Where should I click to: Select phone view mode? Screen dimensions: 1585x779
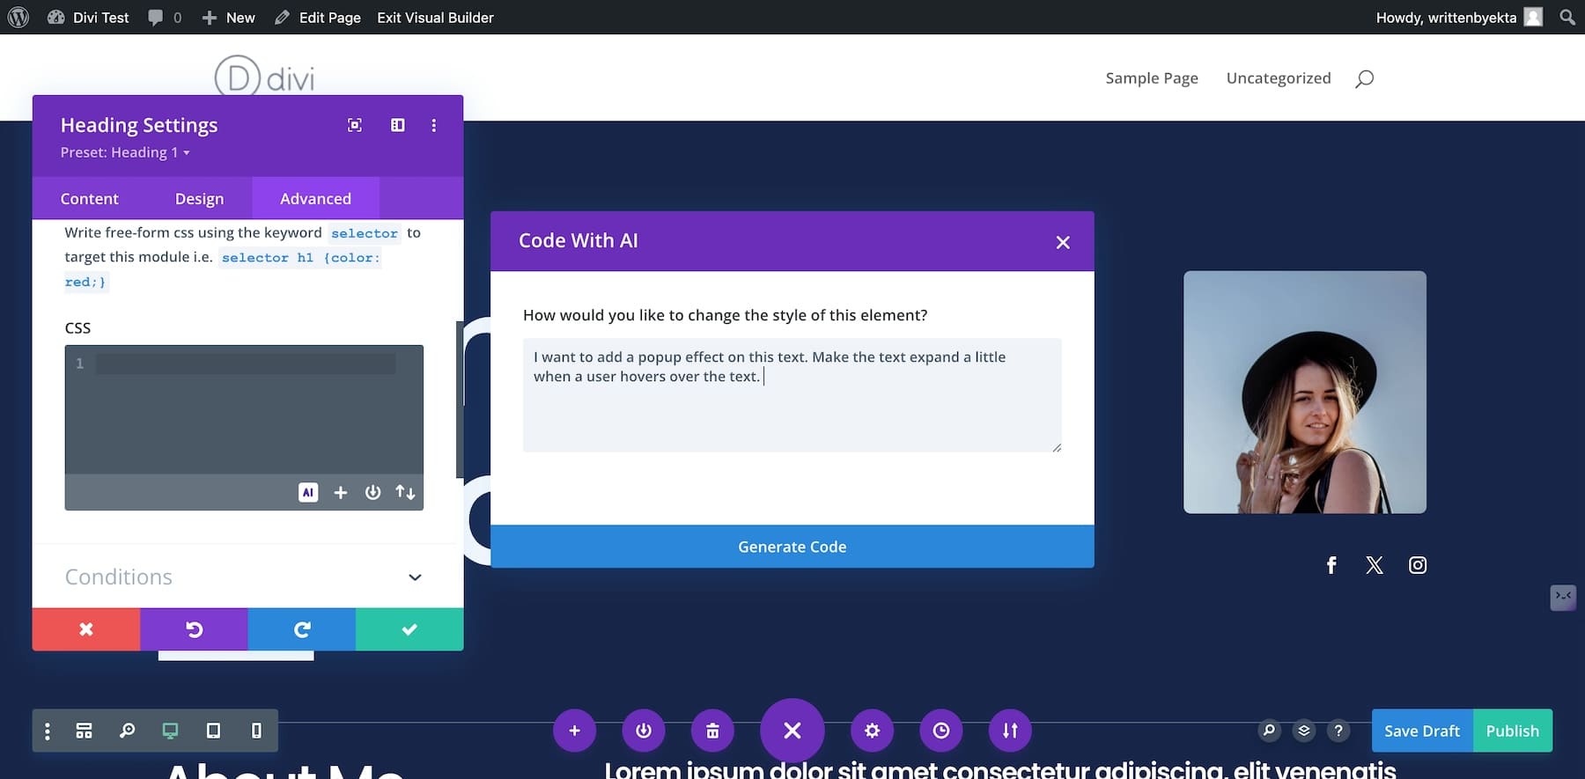pyautogui.click(x=256, y=731)
